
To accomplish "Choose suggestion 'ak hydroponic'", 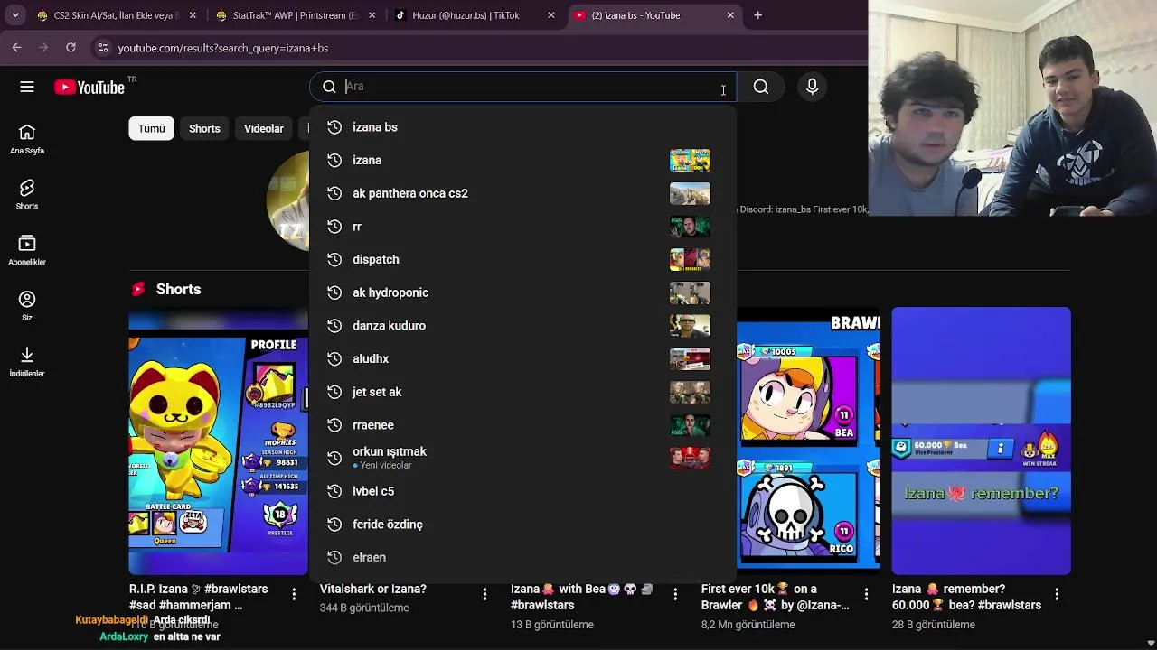I will pos(522,292).
